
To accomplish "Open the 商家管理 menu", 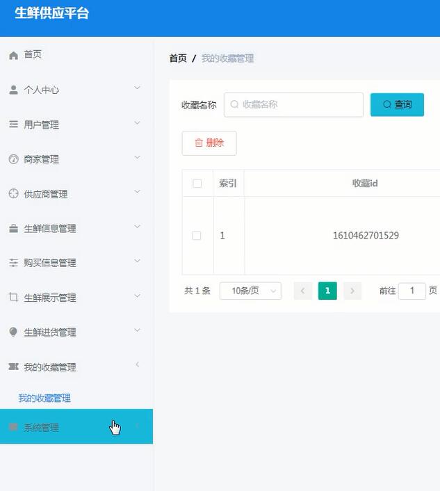I will [76, 159].
